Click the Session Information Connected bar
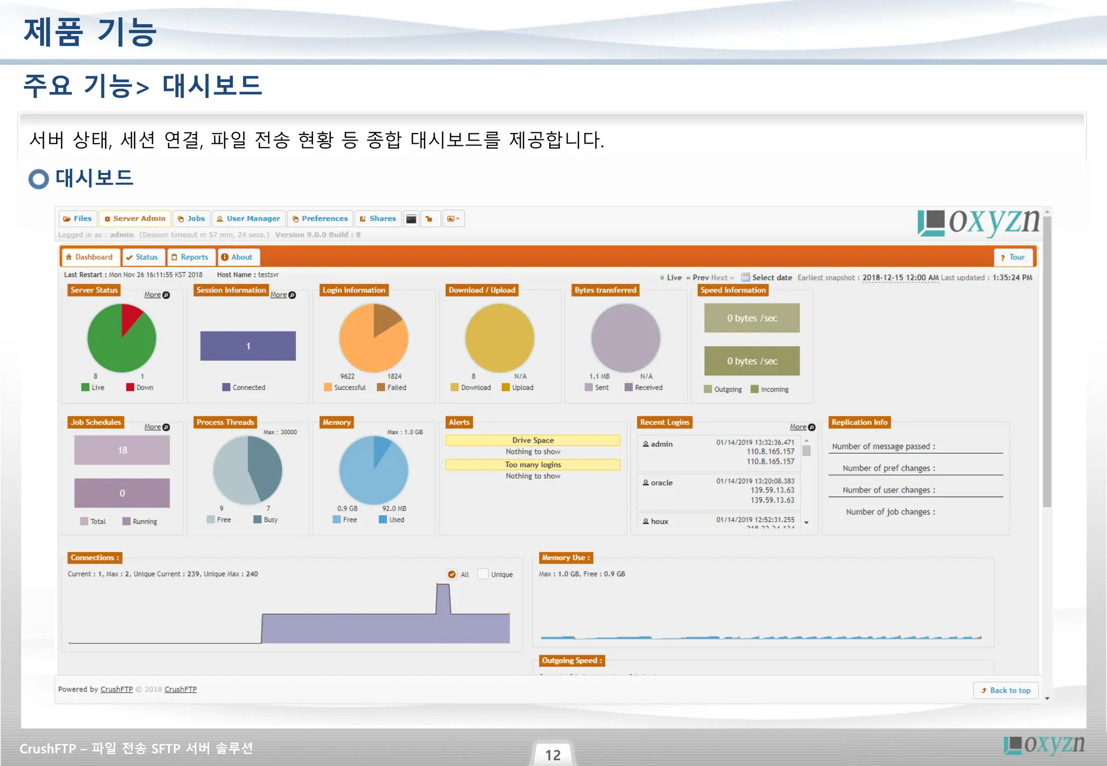This screenshot has width=1107, height=766. coord(248,346)
